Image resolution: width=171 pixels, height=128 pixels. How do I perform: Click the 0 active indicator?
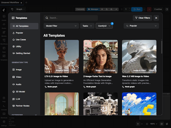click(x=158, y=9)
